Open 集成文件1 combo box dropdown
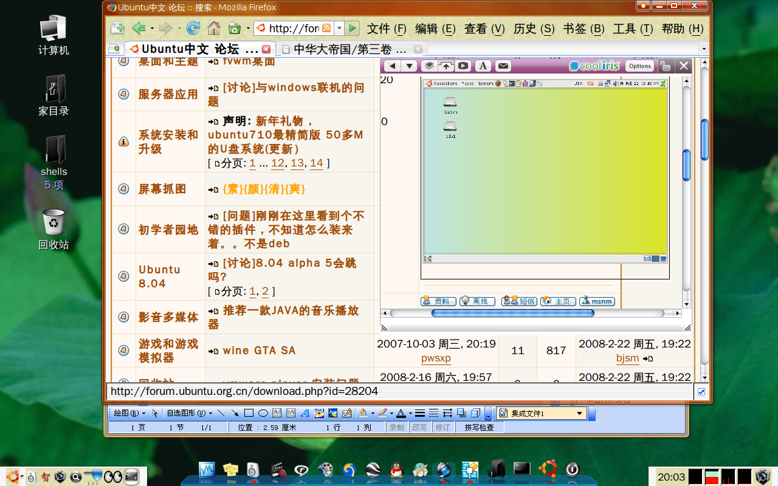This screenshot has width=778, height=486. click(x=579, y=414)
